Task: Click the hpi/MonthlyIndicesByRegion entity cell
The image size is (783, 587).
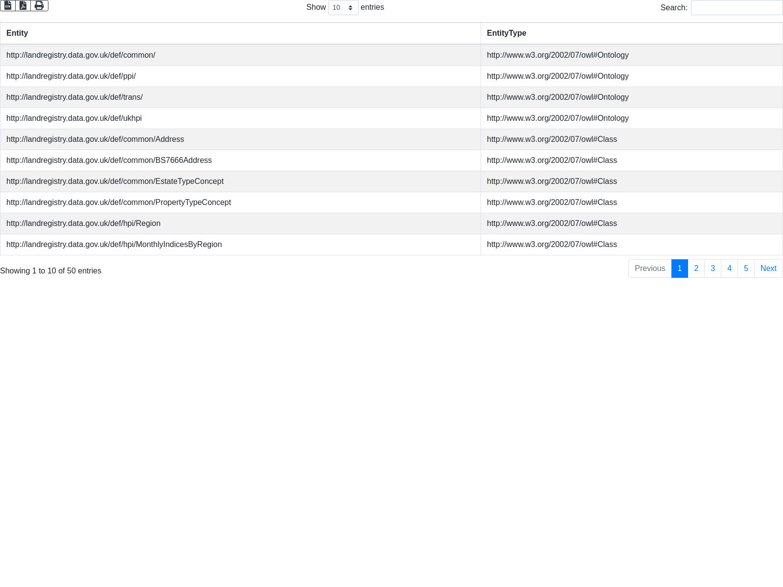Action: point(114,245)
